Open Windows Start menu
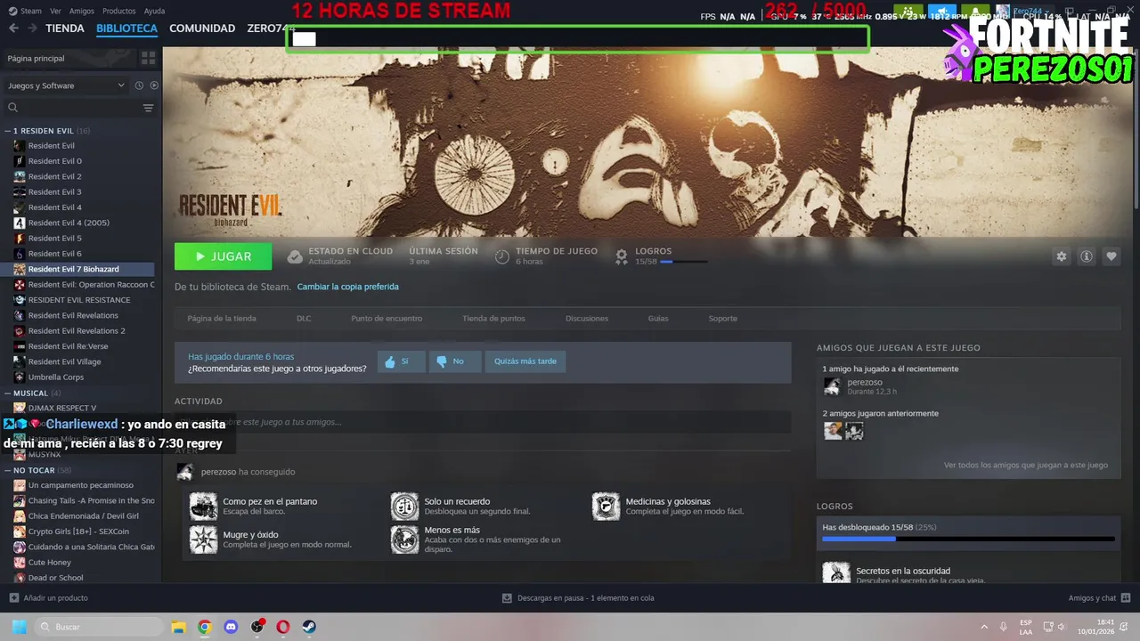 [19, 627]
